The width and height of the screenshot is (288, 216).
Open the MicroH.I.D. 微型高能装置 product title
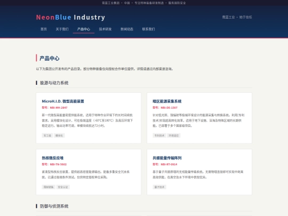click(63, 101)
